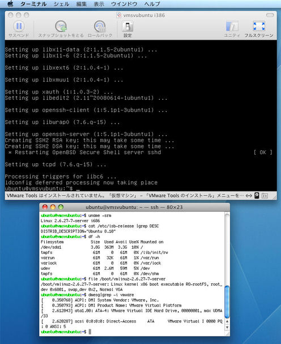Click the VMware Tools not installed message
The width and height of the screenshot is (281, 344).
click(x=125, y=196)
